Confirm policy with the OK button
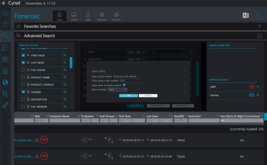This screenshot has width=267, height=165. click(129, 96)
